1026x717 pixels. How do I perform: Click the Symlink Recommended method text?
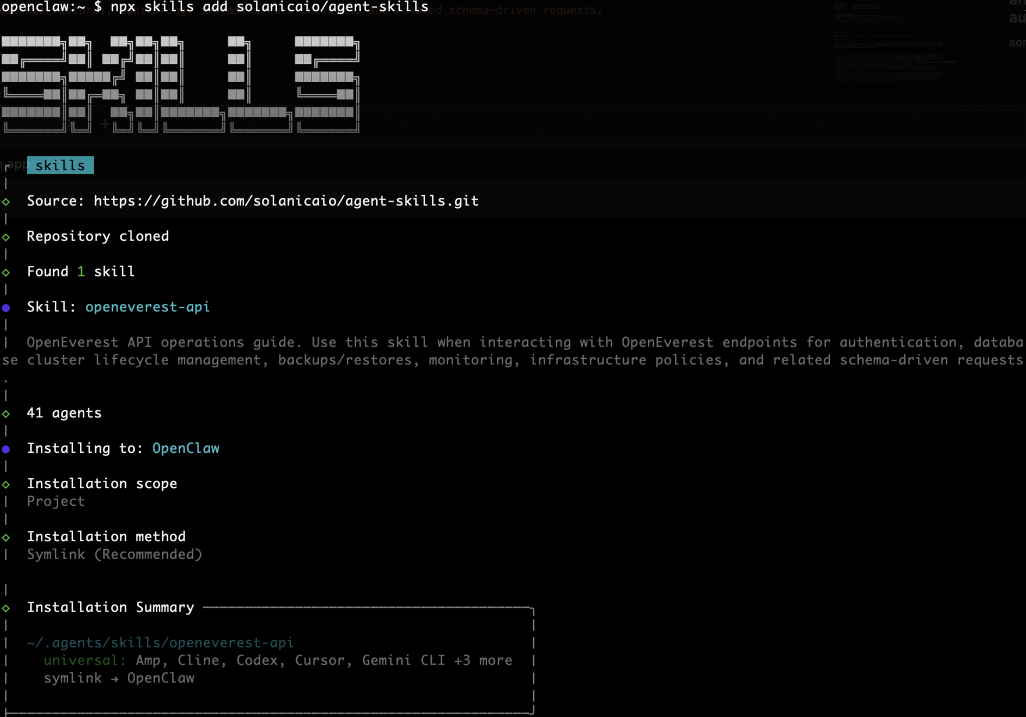(x=114, y=555)
